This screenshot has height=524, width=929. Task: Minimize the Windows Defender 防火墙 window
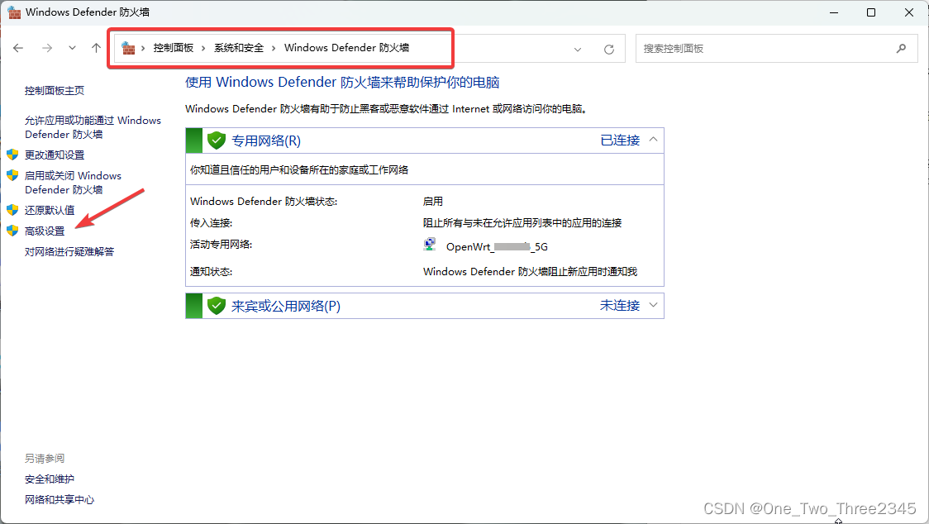pos(834,12)
